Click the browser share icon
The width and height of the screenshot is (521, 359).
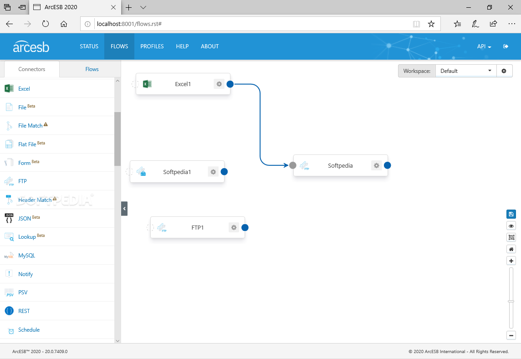(493, 24)
